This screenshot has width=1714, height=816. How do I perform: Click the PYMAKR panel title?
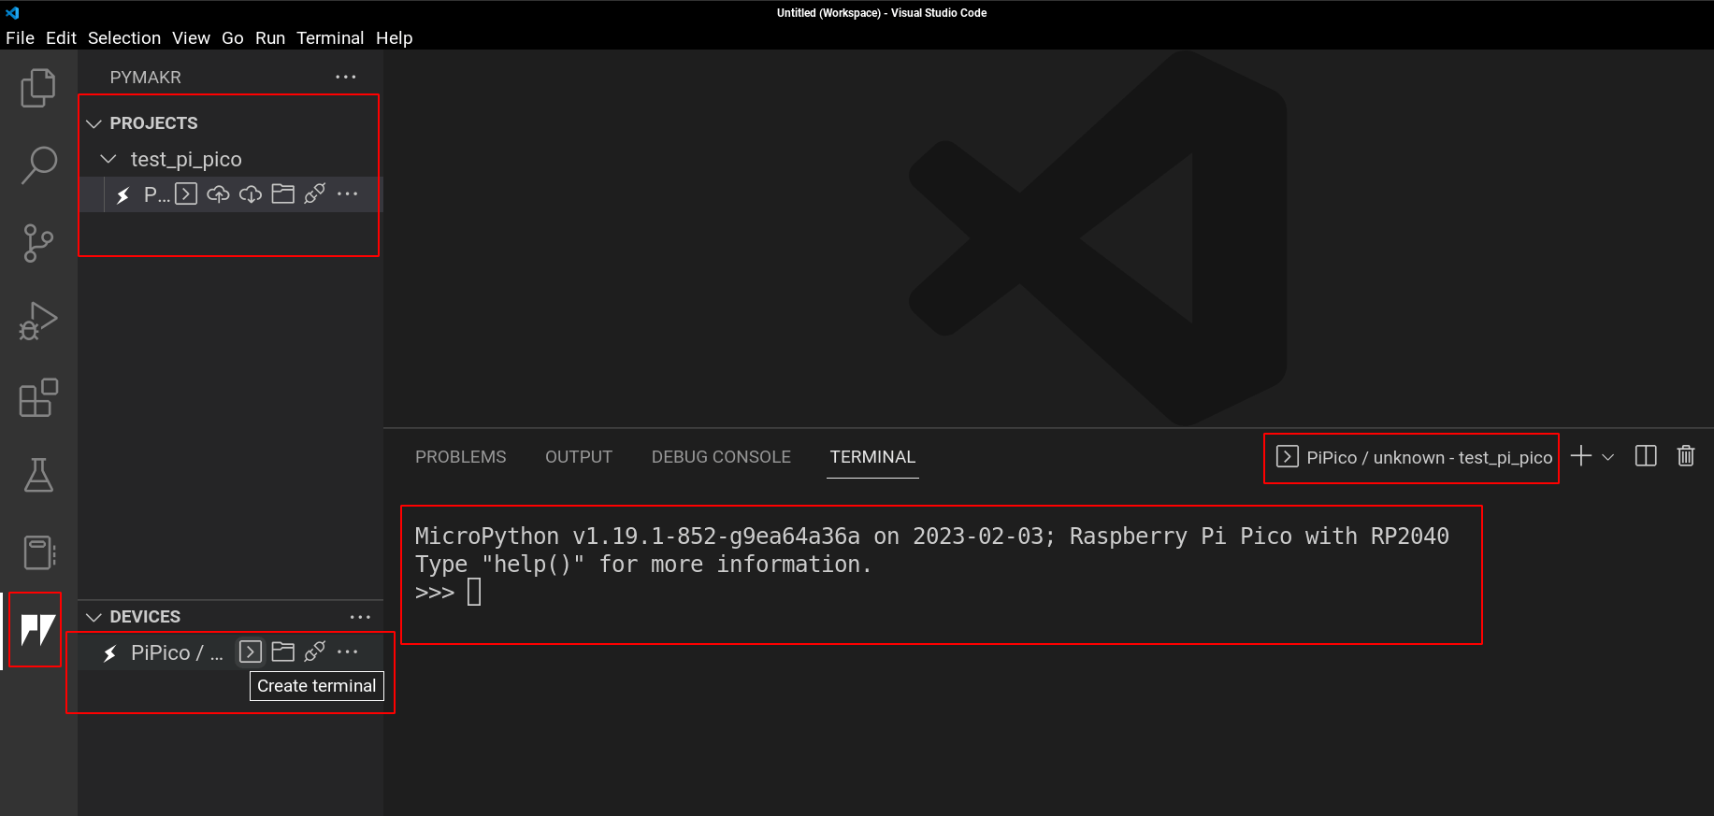[x=146, y=78]
